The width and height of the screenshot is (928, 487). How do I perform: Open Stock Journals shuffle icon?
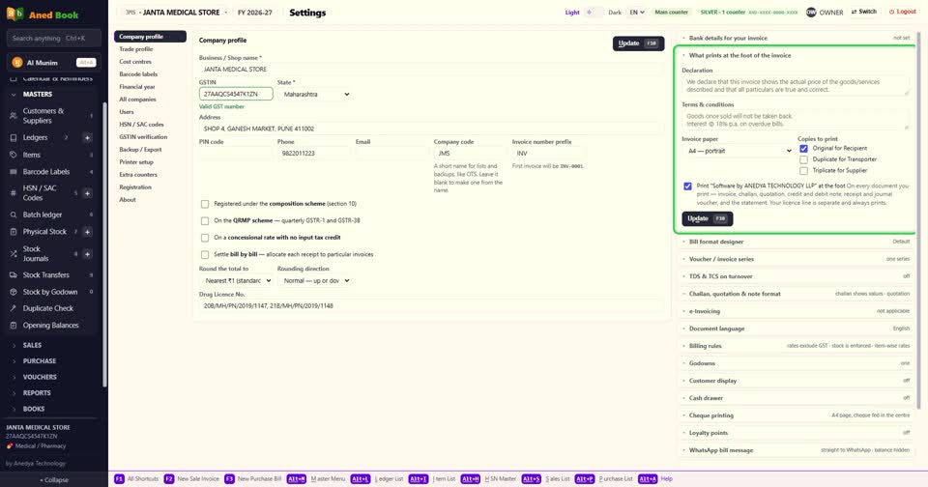point(13,254)
